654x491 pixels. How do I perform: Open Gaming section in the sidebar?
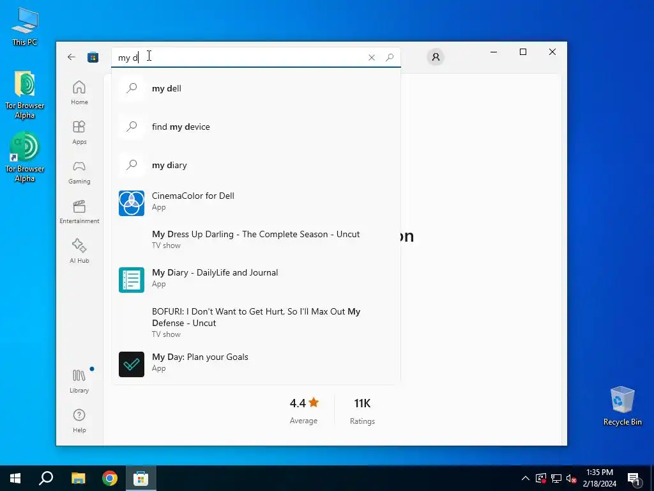(79, 172)
